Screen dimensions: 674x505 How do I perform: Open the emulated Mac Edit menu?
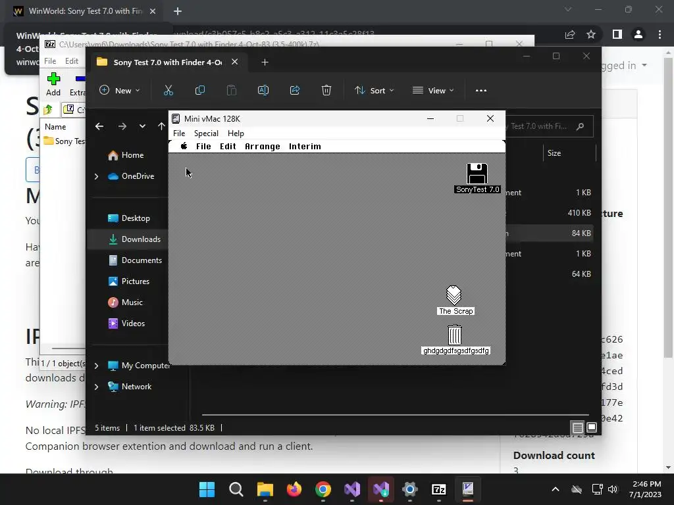(228, 147)
